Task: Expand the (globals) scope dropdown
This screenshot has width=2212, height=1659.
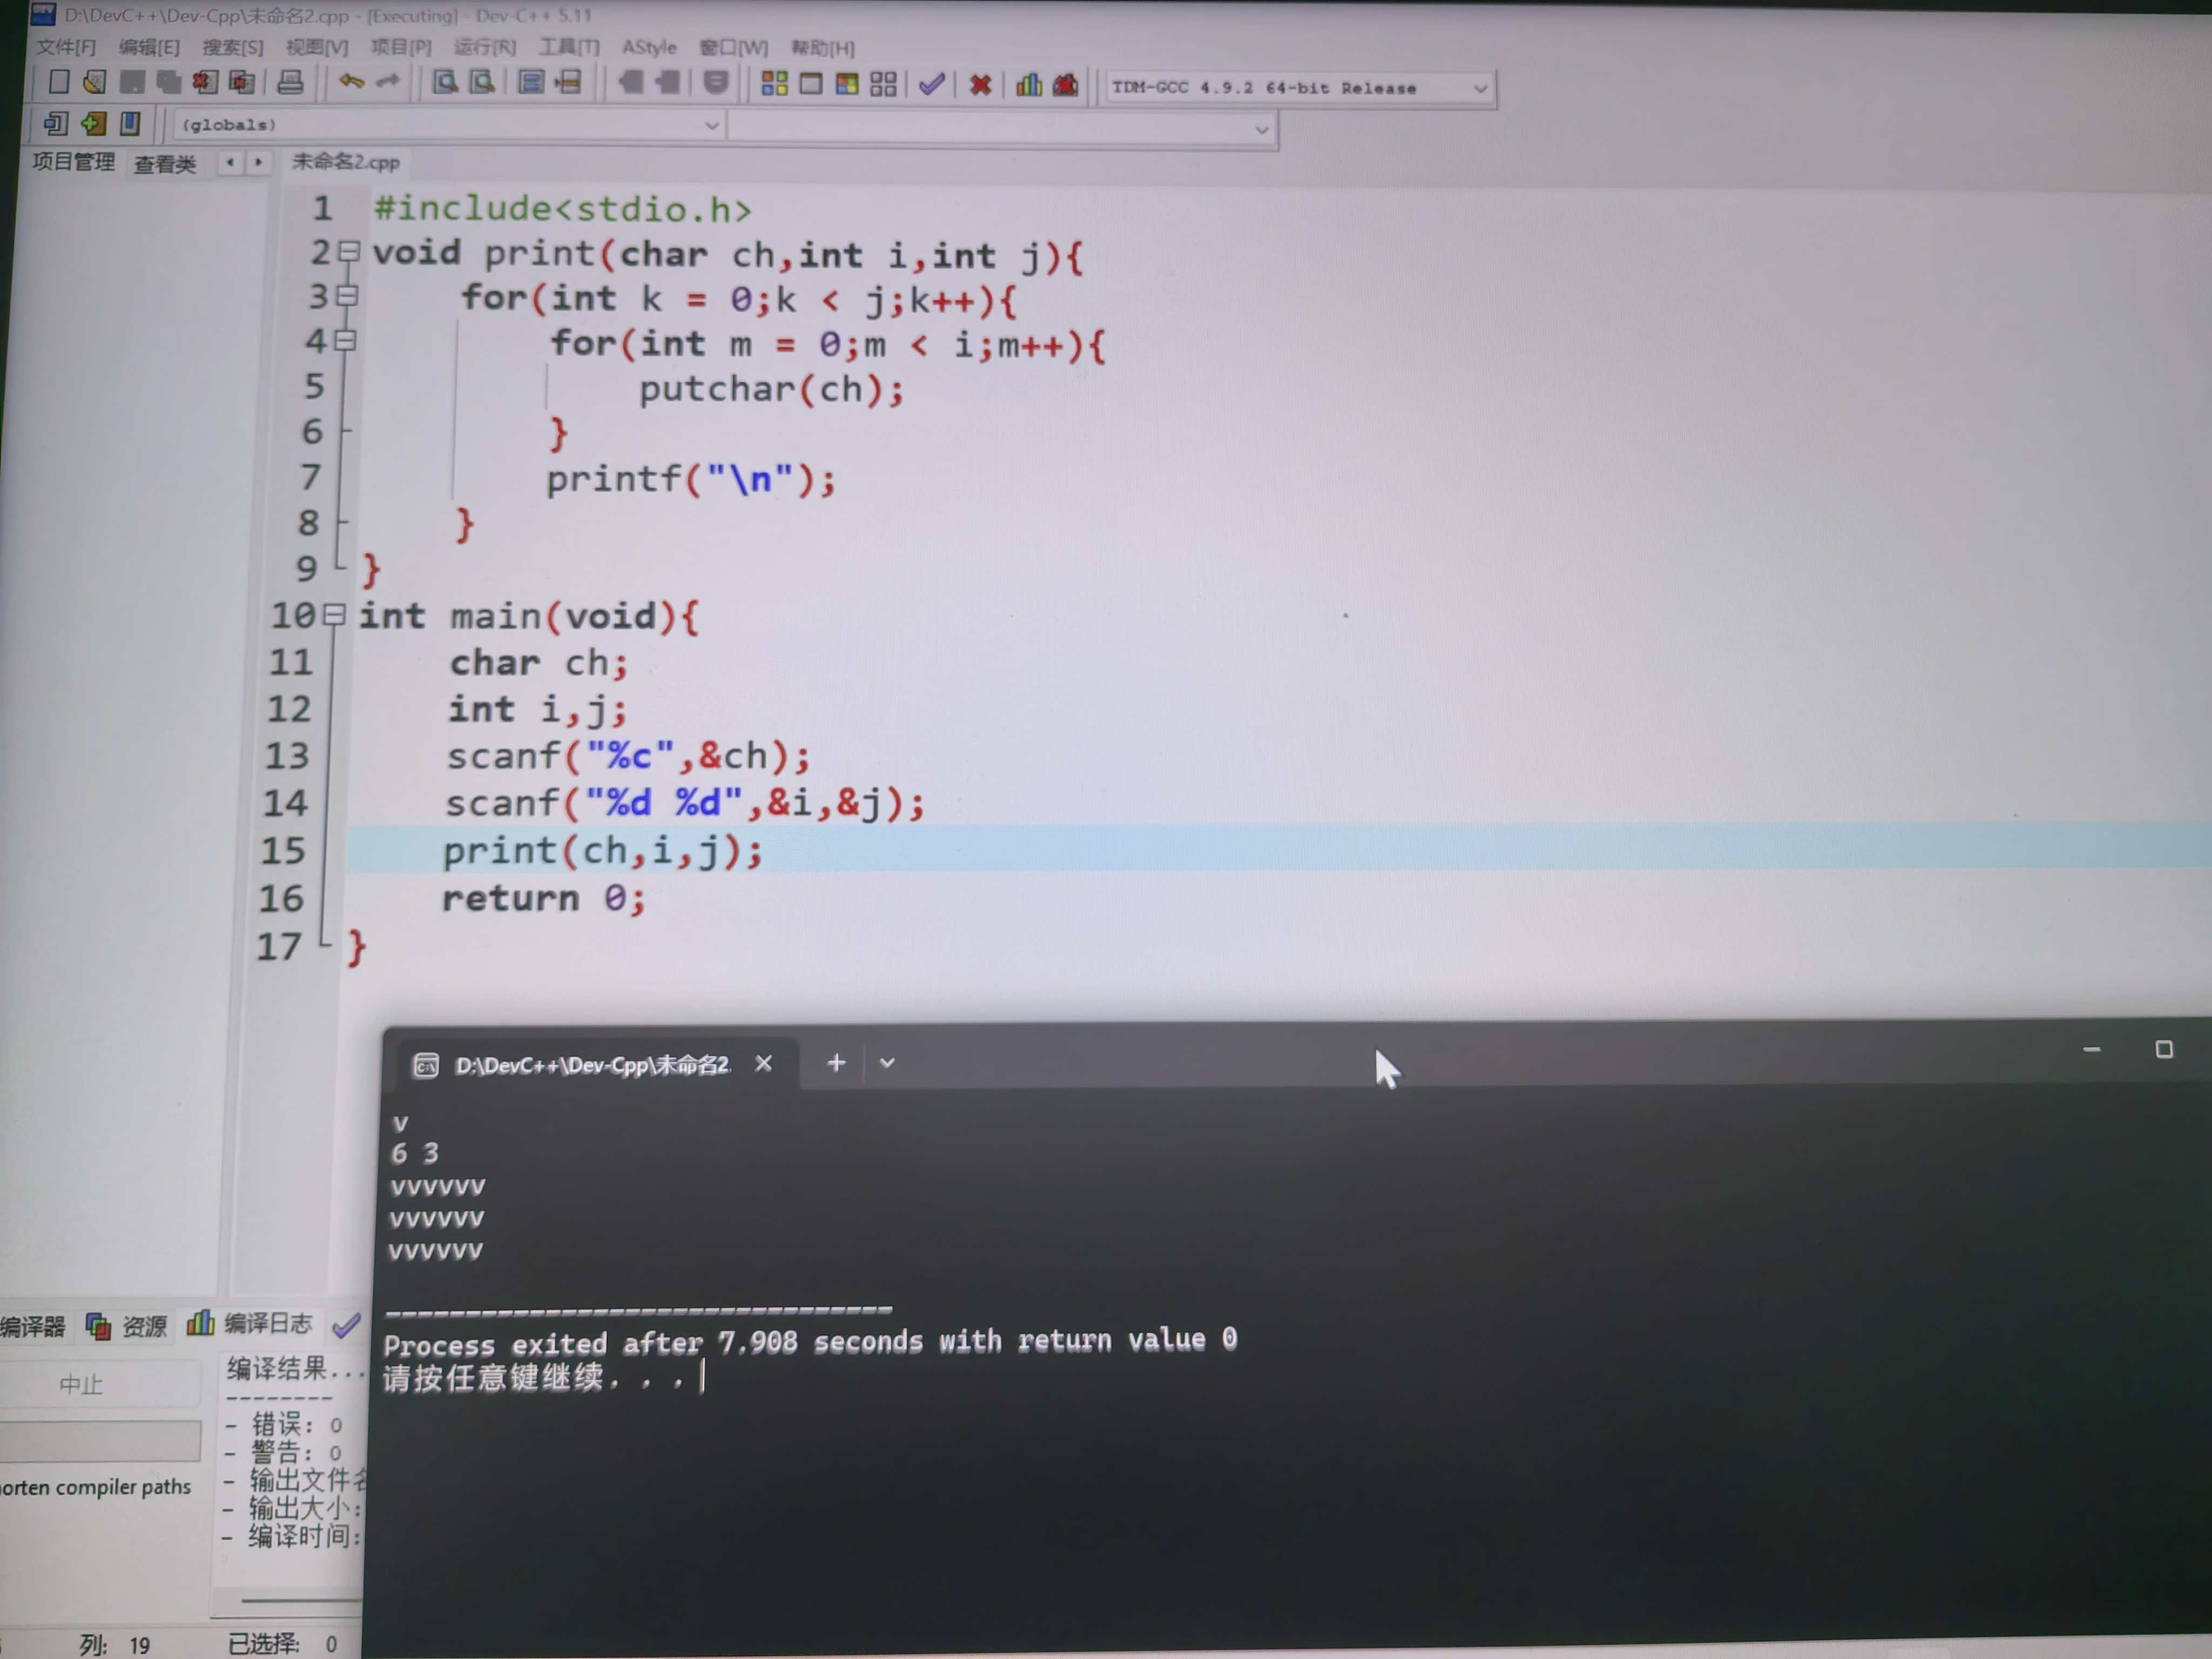Action: (x=711, y=126)
